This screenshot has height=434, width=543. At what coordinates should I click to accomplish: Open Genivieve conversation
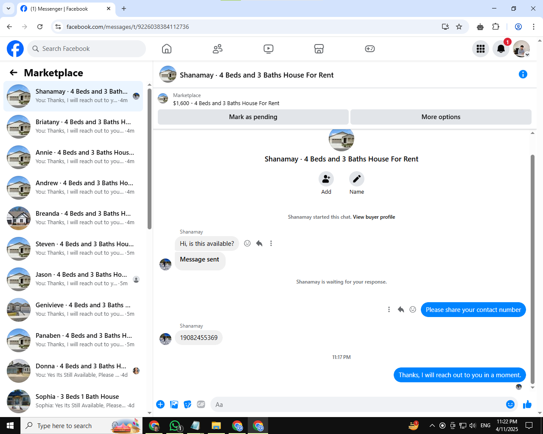pyautogui.click(x=73, y=310)
